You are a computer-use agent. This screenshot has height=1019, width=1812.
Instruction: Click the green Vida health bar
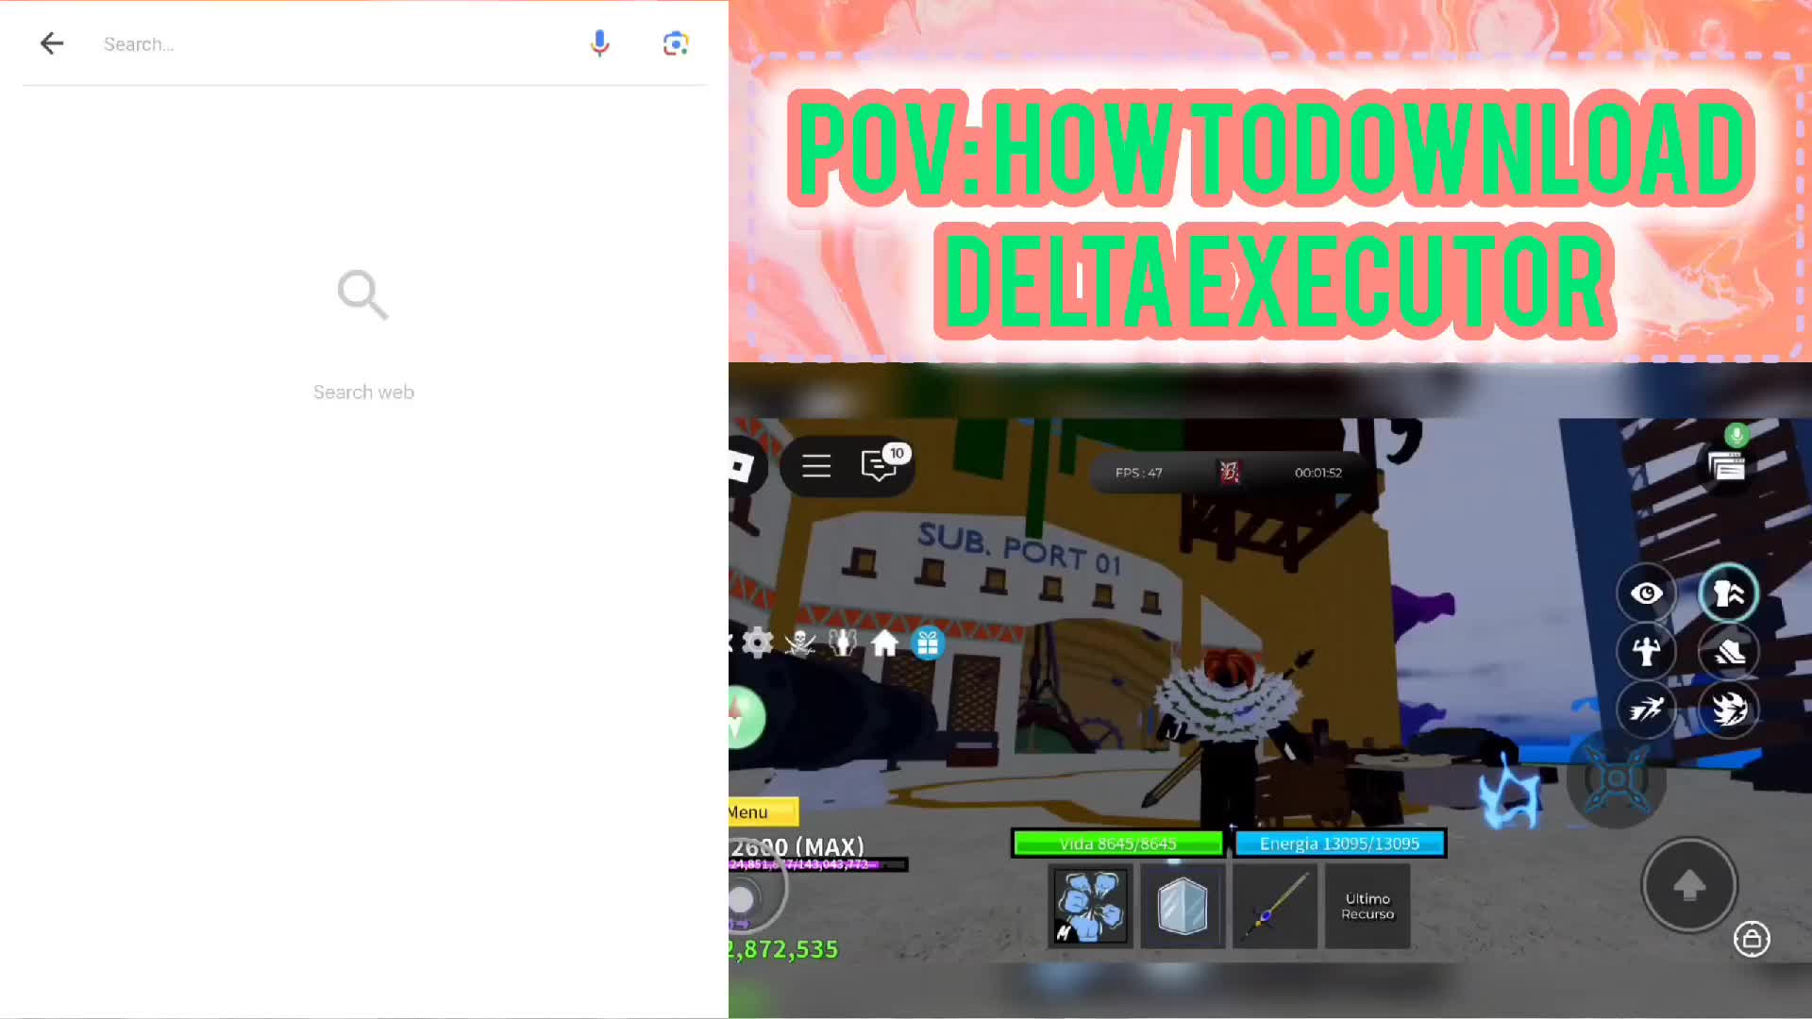(1118, 843)
